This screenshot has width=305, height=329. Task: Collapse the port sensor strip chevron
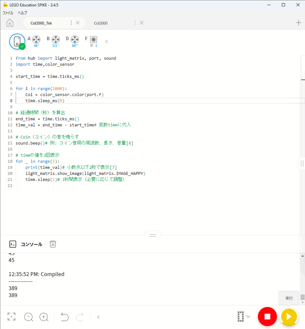(x=106, y=41)
